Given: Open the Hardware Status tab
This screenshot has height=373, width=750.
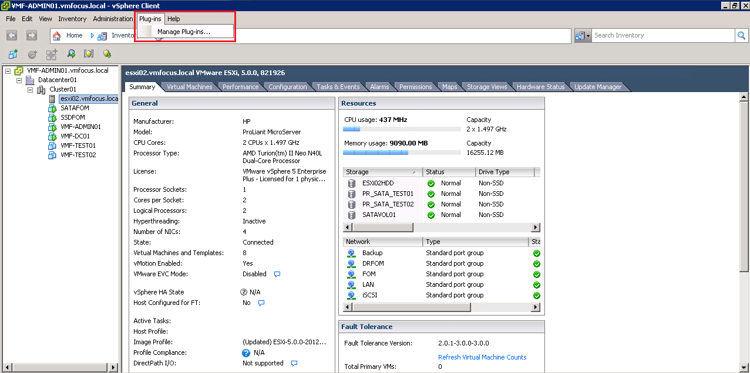Looking at the screenshot, I should pyautogui.click(x=540, y=87).
